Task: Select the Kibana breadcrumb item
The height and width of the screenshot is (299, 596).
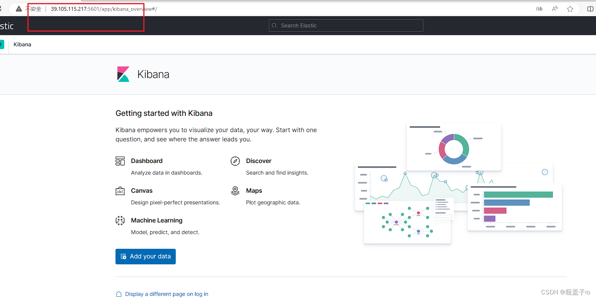Action: tap(22, 44)
